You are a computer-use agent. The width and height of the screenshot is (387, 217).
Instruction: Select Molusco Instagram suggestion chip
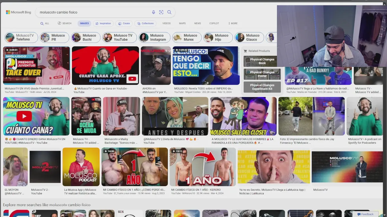(x=154, y=37)
